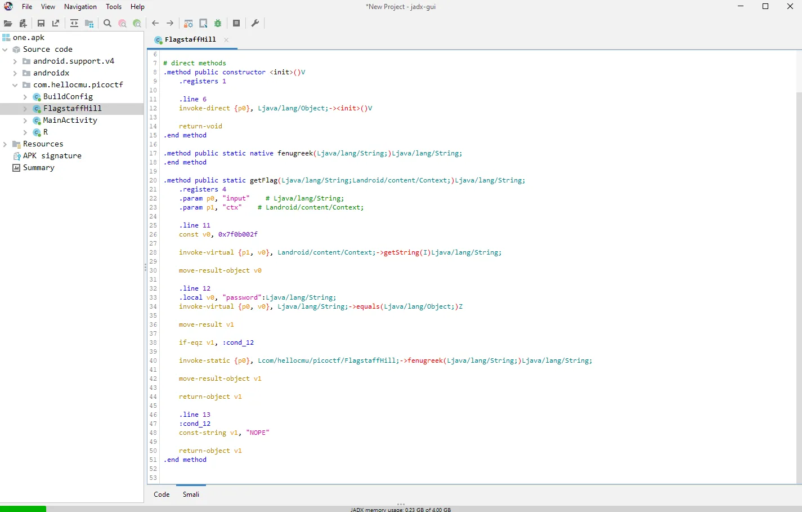Expand the Resources node
Image resolution: width=802 pixels, height=512 pixels.
tap(5, 144)
